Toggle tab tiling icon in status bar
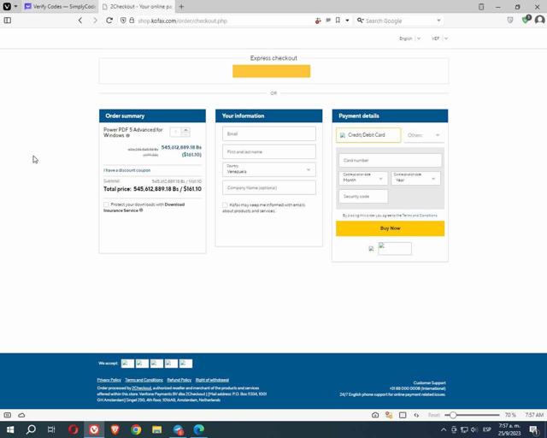Screen dimensions: 547x438 [x=403, y=415]
